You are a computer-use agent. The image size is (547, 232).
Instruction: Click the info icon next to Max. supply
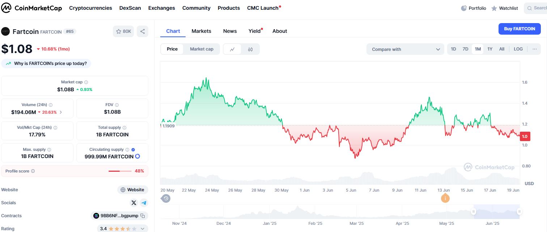pyautogui.click(x=49, y=150)
